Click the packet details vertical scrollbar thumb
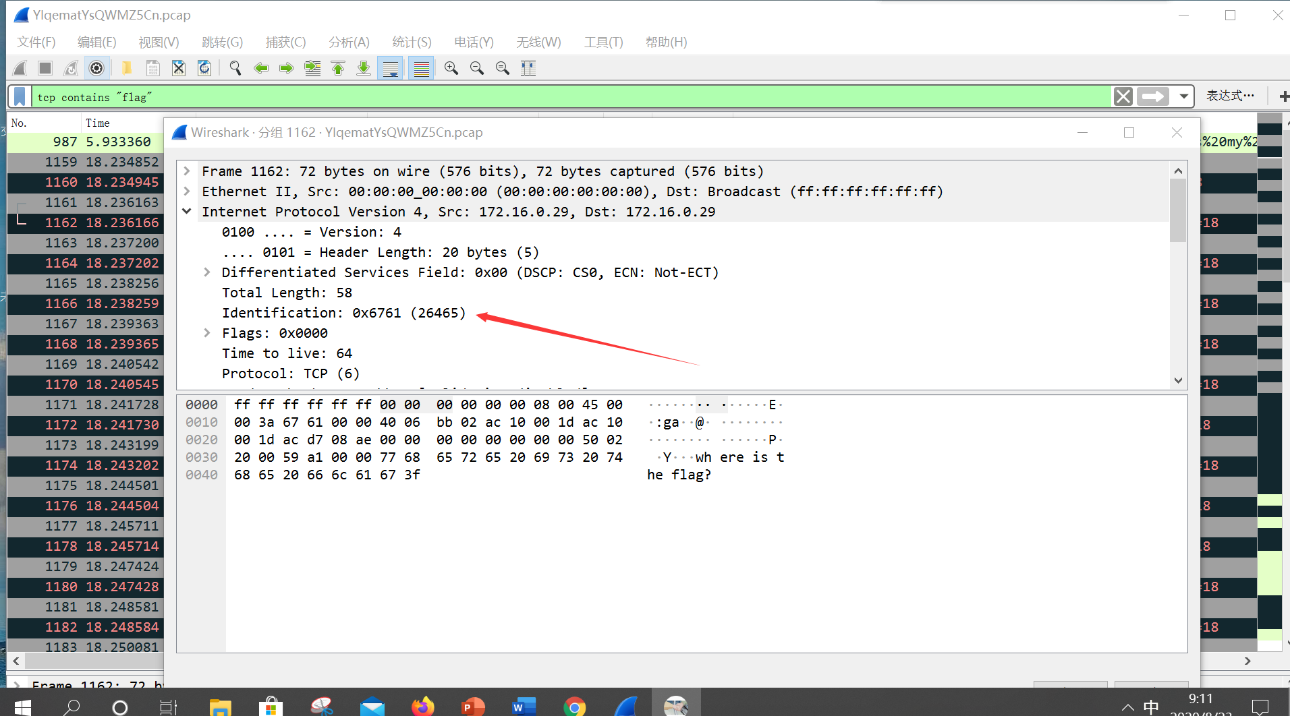 [x=1178, y=210]
